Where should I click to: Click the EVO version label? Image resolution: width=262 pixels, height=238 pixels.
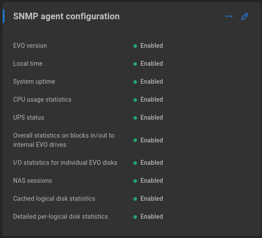(x=30, y=46)
